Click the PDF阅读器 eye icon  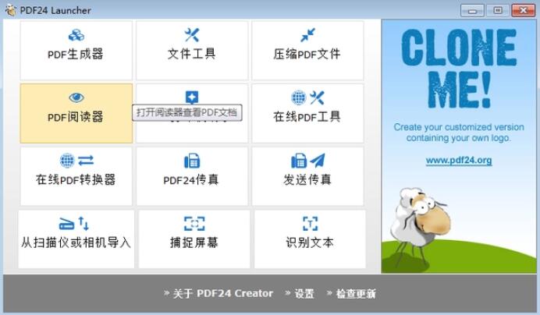tap(76, 97)
